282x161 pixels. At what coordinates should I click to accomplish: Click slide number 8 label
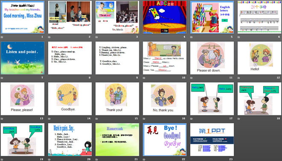click(x=90, y=78)
